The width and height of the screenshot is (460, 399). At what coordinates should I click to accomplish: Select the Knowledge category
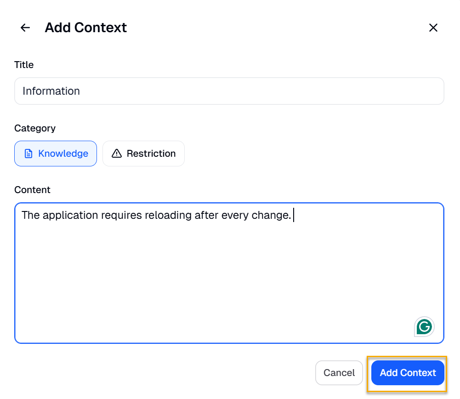(x=56, y=154)
